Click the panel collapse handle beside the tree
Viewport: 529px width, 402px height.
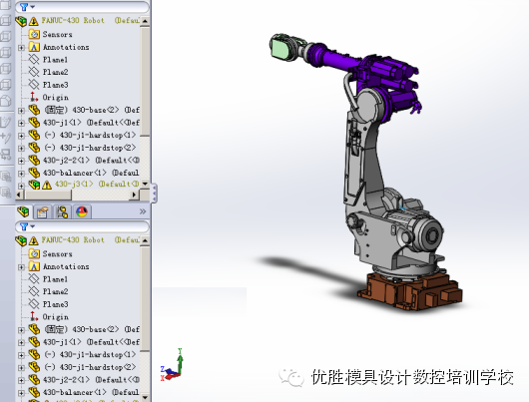tap(154, 194)
